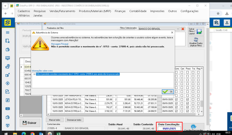Click the conciliation grid horizontal scroll left arrow
The height and width of the screenshot is (135, 232).
click(x=48, y=115)
